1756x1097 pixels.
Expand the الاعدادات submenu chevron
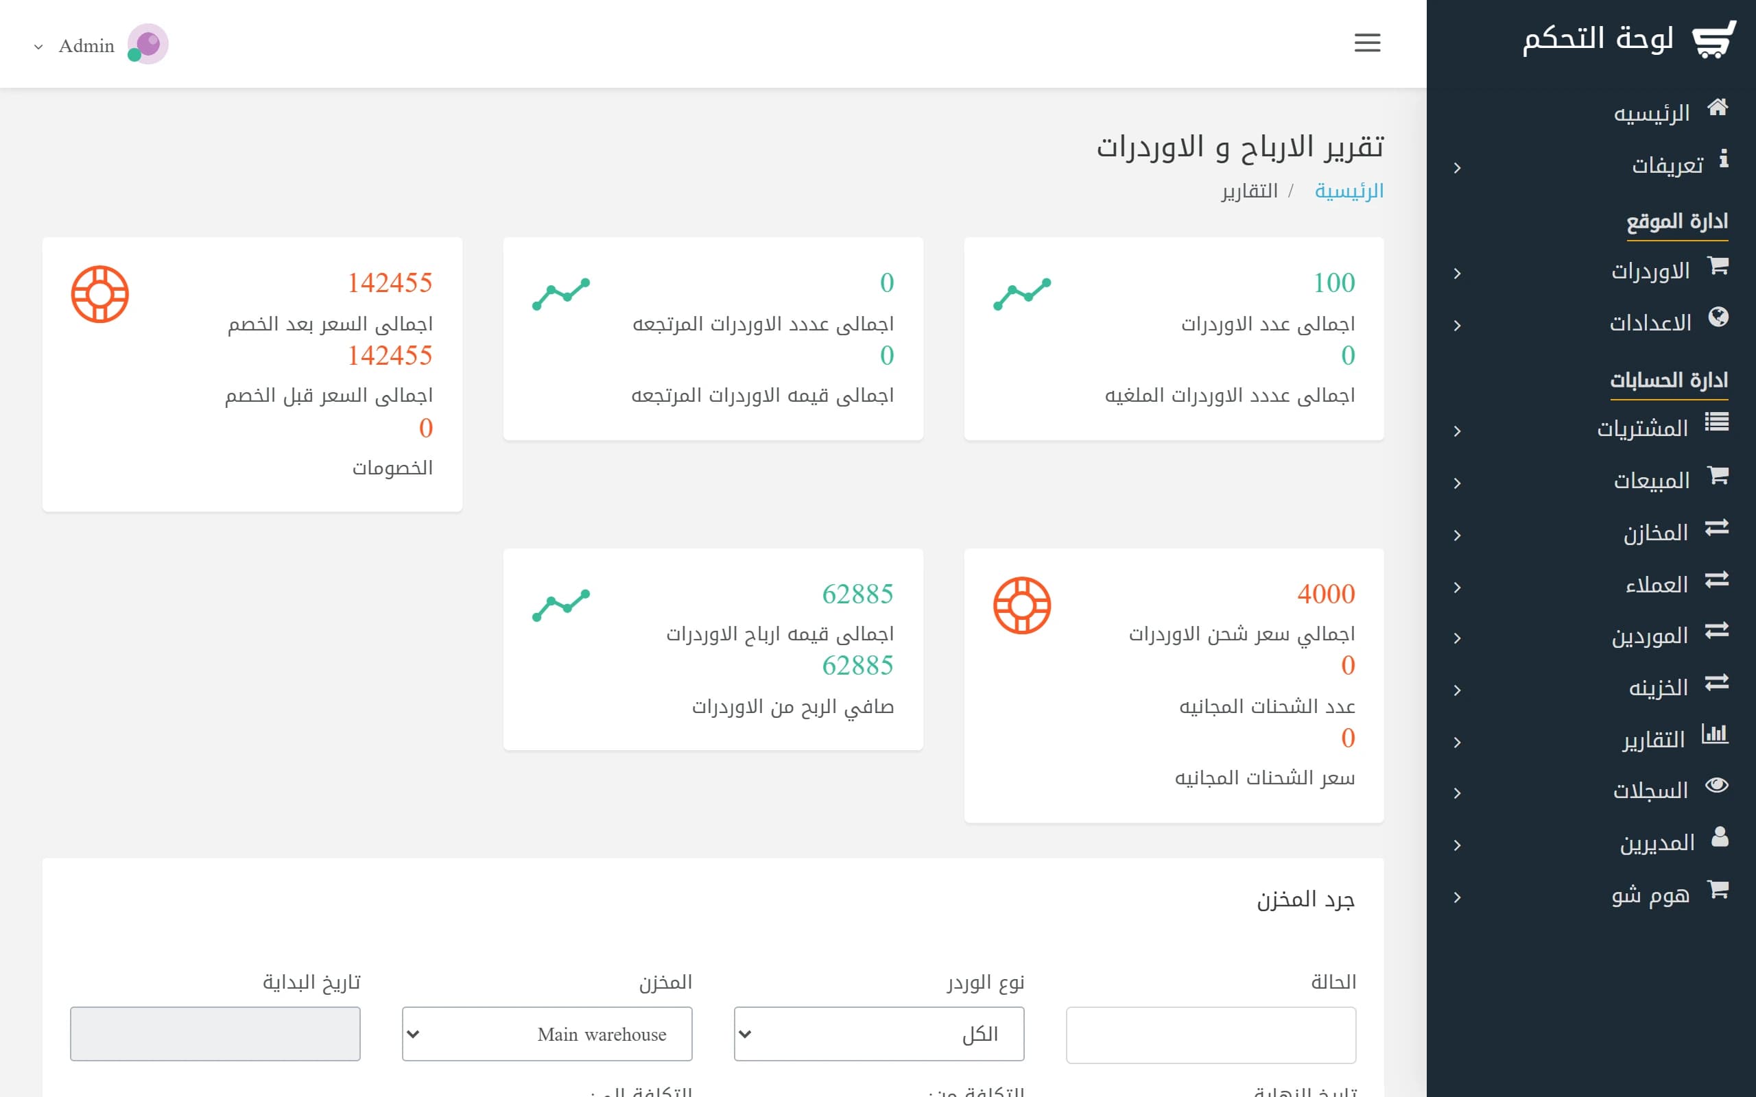[x=1457, y=326]
